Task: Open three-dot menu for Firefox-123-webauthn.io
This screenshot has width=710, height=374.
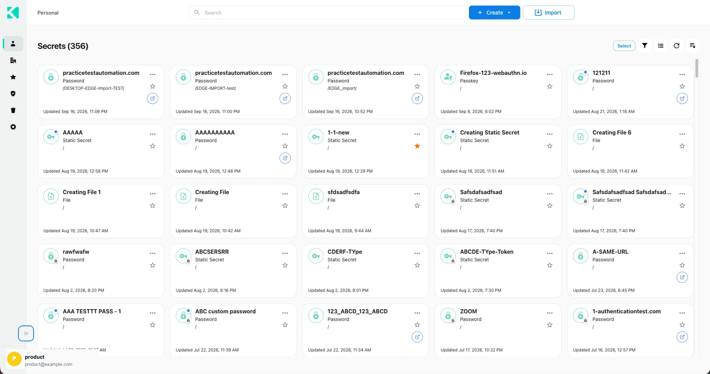Action: tap(550, 75)
